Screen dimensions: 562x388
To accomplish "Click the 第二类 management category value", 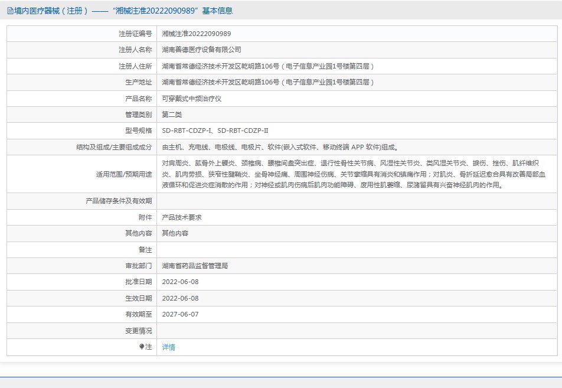I will pos(172,115).
